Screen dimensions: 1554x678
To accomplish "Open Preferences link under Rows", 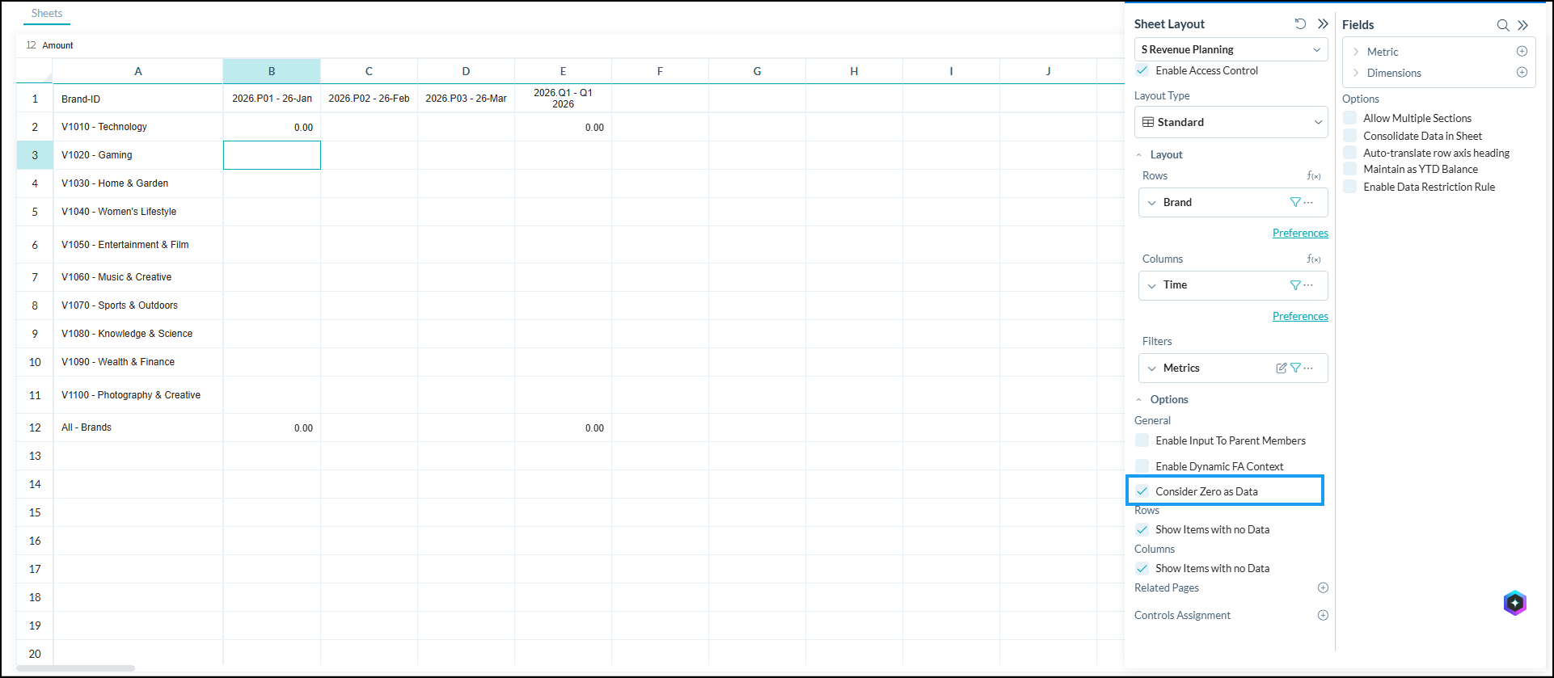I will coord(1300,233).
